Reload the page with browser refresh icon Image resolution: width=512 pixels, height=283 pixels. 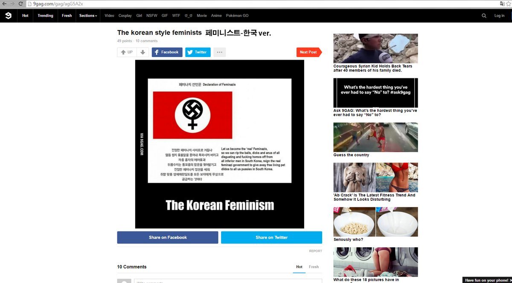tap(20, 3)
